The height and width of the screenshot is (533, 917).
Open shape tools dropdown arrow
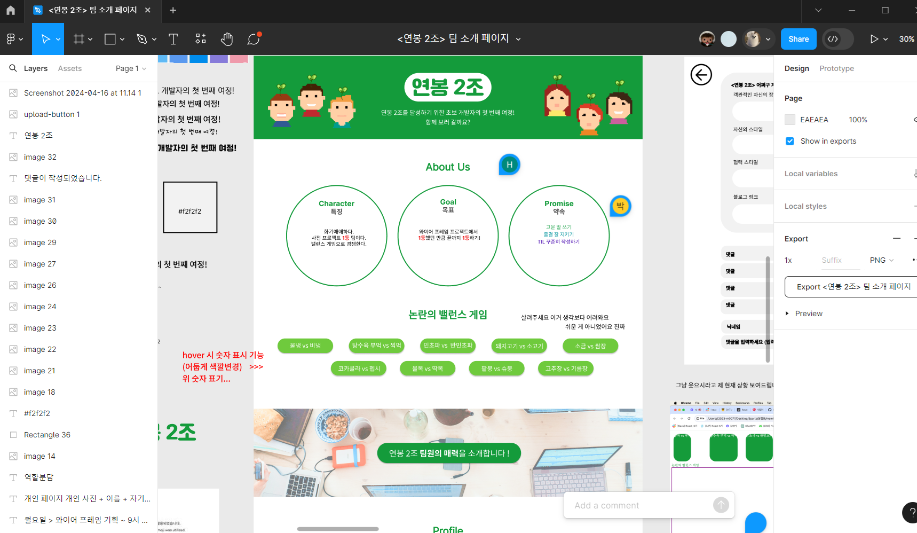point(122,39)
